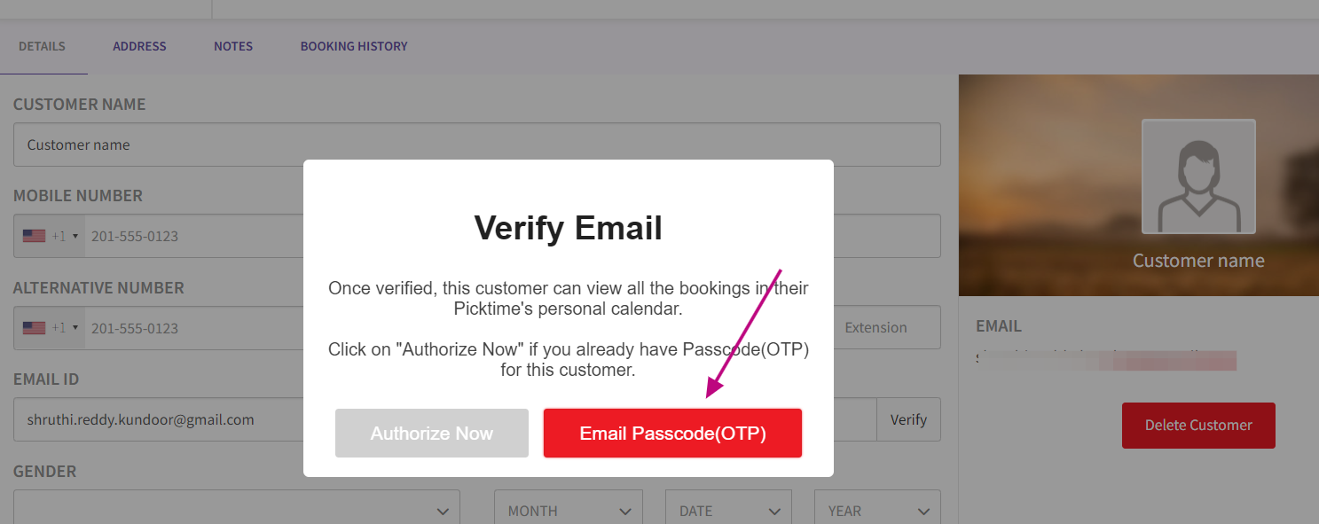Viewport: 1319px width, 524px height.
Task: Click the Email Passcode(OTP) button
Action: pyautogui.click(x=672, y=434)
